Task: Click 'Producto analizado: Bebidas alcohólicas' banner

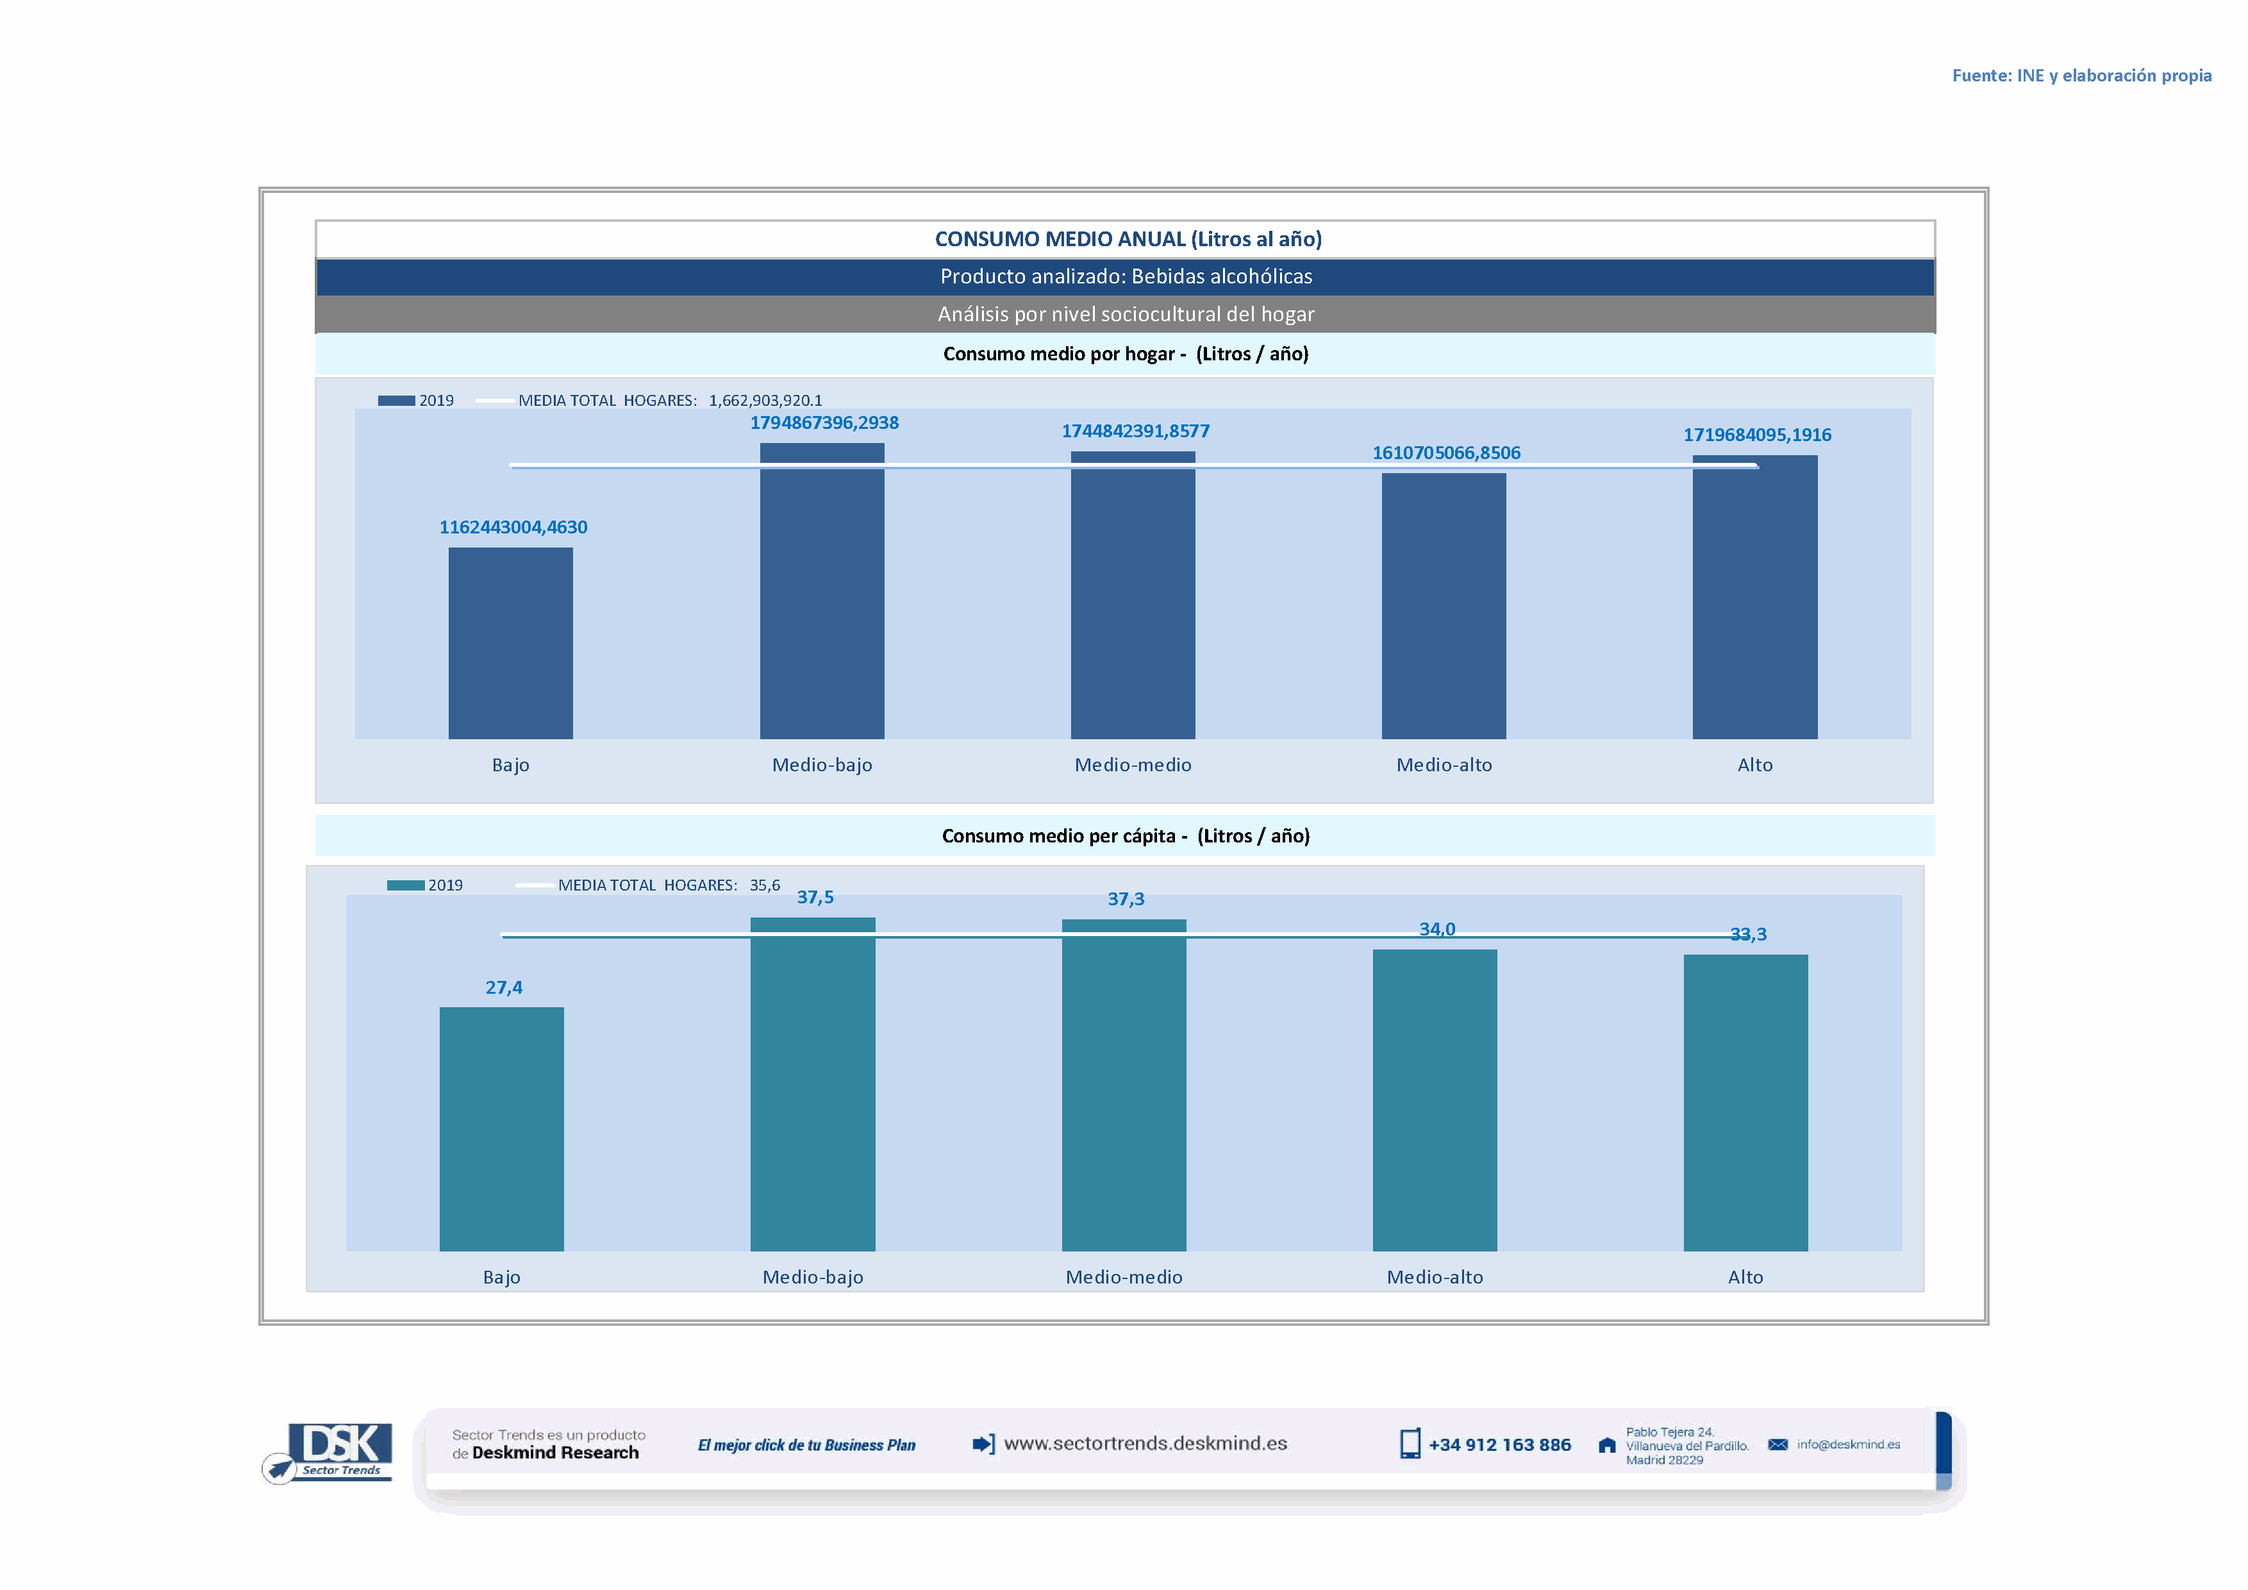Action: tap(1125, 277)
